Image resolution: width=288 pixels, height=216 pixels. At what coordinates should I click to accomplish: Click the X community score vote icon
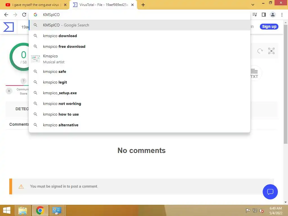click(x=9, y=91)
